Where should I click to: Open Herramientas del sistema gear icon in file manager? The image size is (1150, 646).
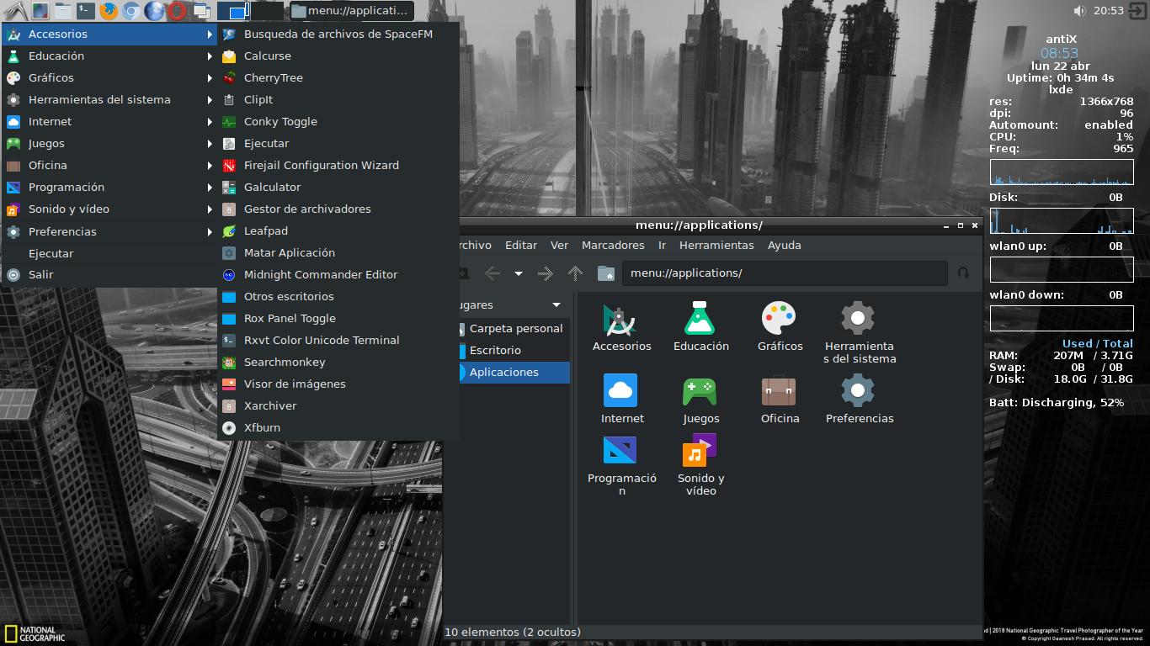pos(858,319)
